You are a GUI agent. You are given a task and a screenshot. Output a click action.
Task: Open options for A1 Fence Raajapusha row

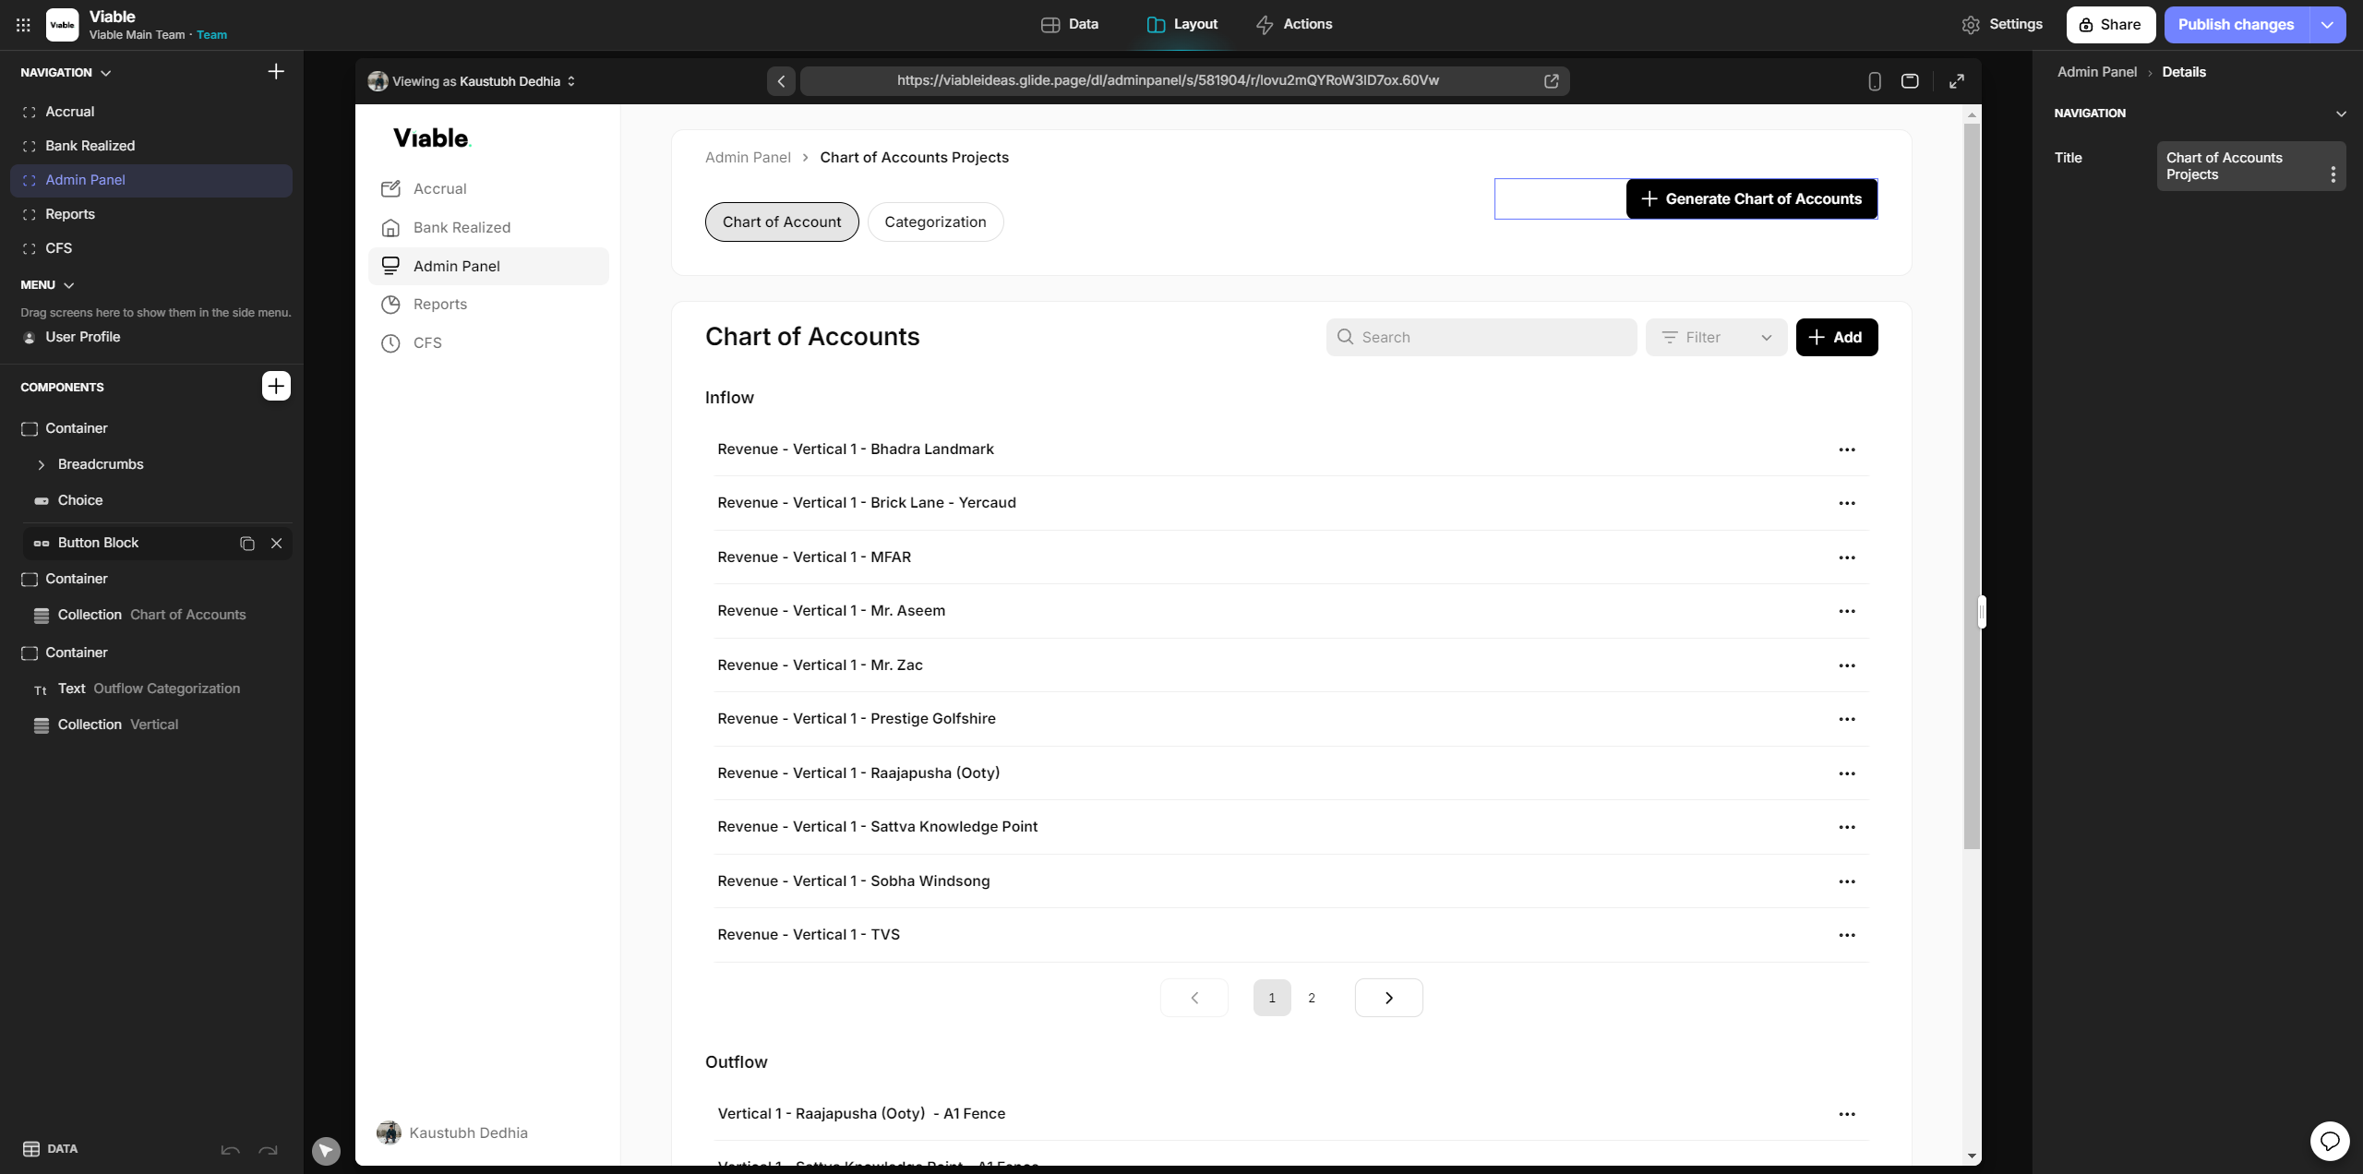click(x=1847, y=1115)
